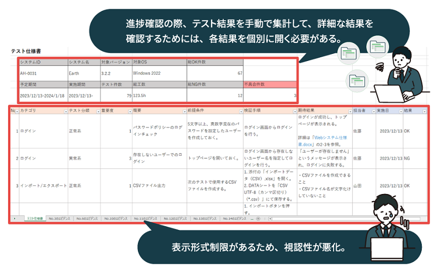Add a new sheet with the plus icon

(258, 219)
